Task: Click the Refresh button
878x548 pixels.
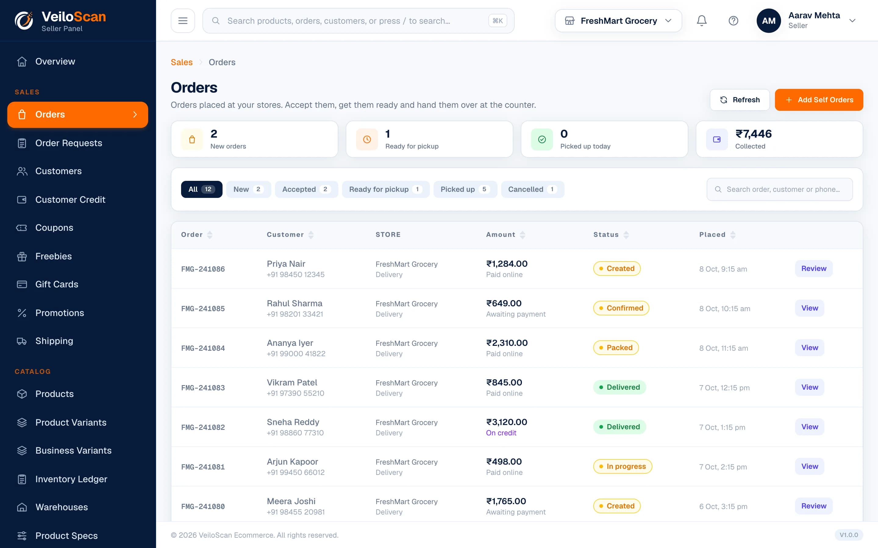Action: pos(739,100)
